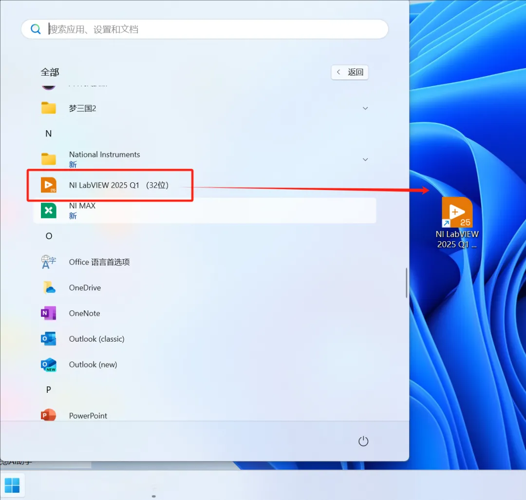The width and height of the screenshot is (526, 500).
Task: Click the 梦三国2 label text
Action: [x=82, y=108]
